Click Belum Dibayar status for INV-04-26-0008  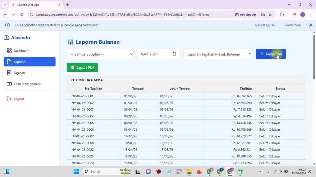tap(270, 143)
